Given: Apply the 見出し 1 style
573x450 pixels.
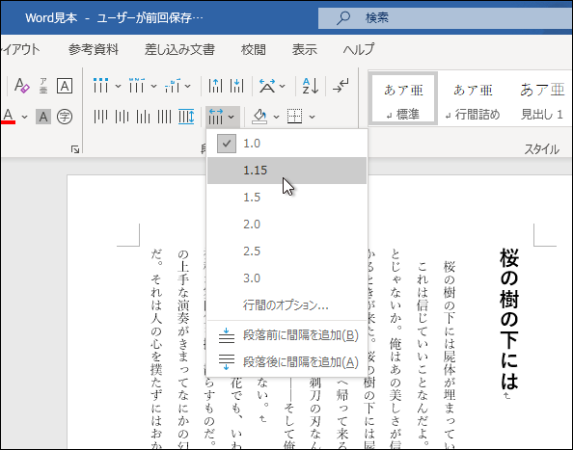Looking at the screenshot, I should click(541, 98).
